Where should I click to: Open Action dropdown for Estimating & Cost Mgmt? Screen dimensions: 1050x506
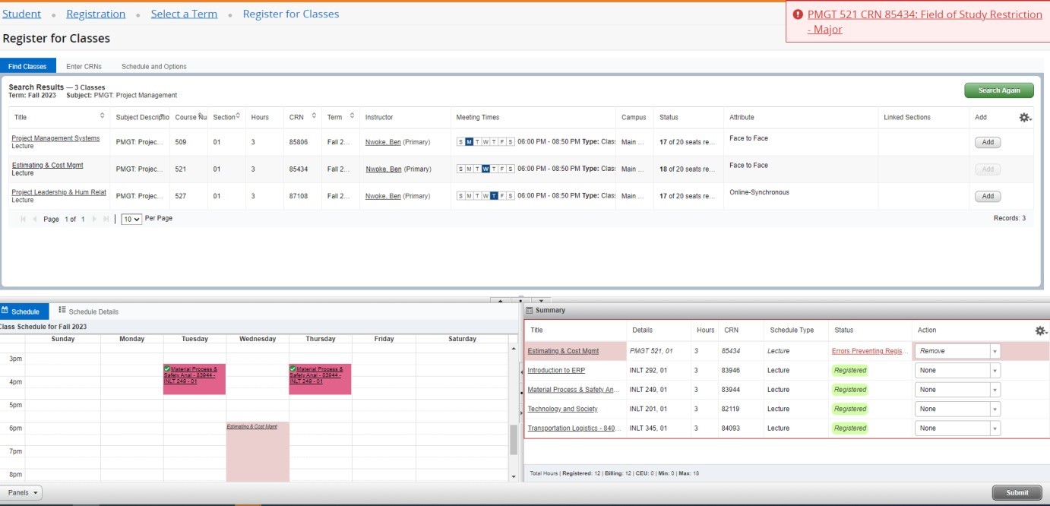[995, 351]
